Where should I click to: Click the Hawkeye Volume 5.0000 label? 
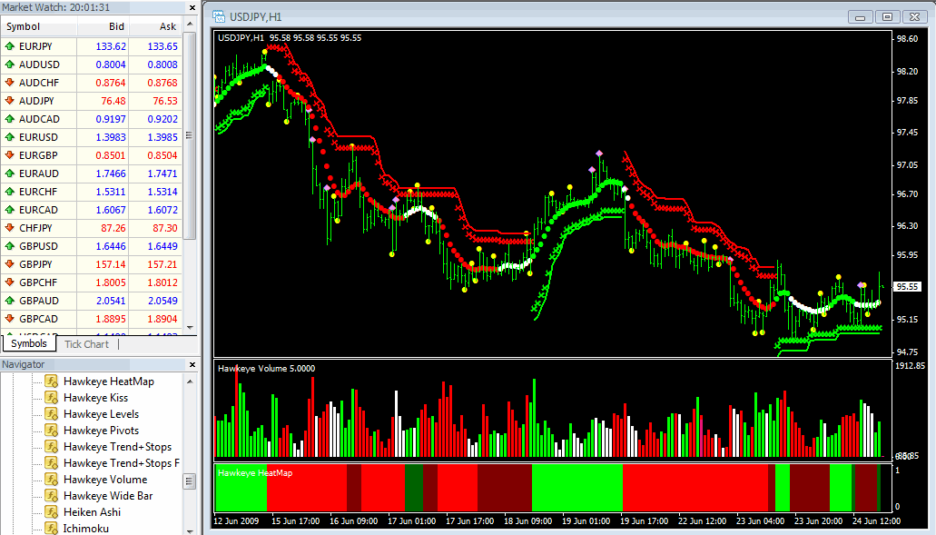pyautogui.click(x=266, y=369)
